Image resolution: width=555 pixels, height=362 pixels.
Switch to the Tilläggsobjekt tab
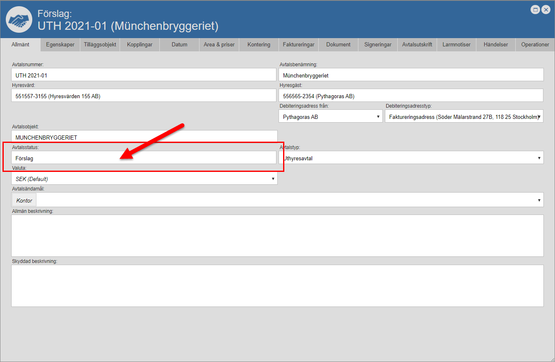pos(100,45)
